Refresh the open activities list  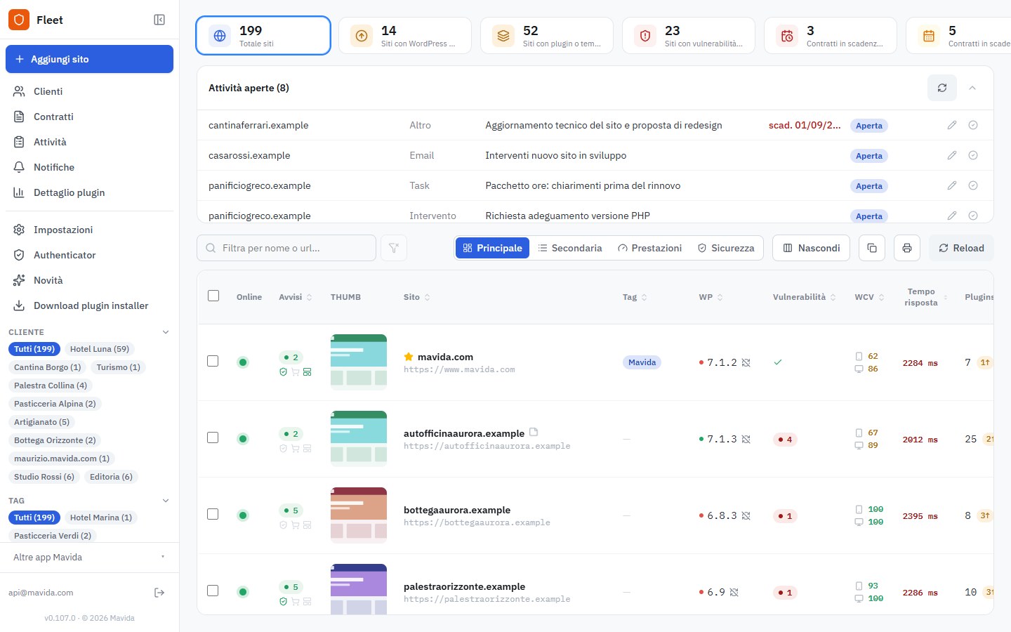[942, 88]
